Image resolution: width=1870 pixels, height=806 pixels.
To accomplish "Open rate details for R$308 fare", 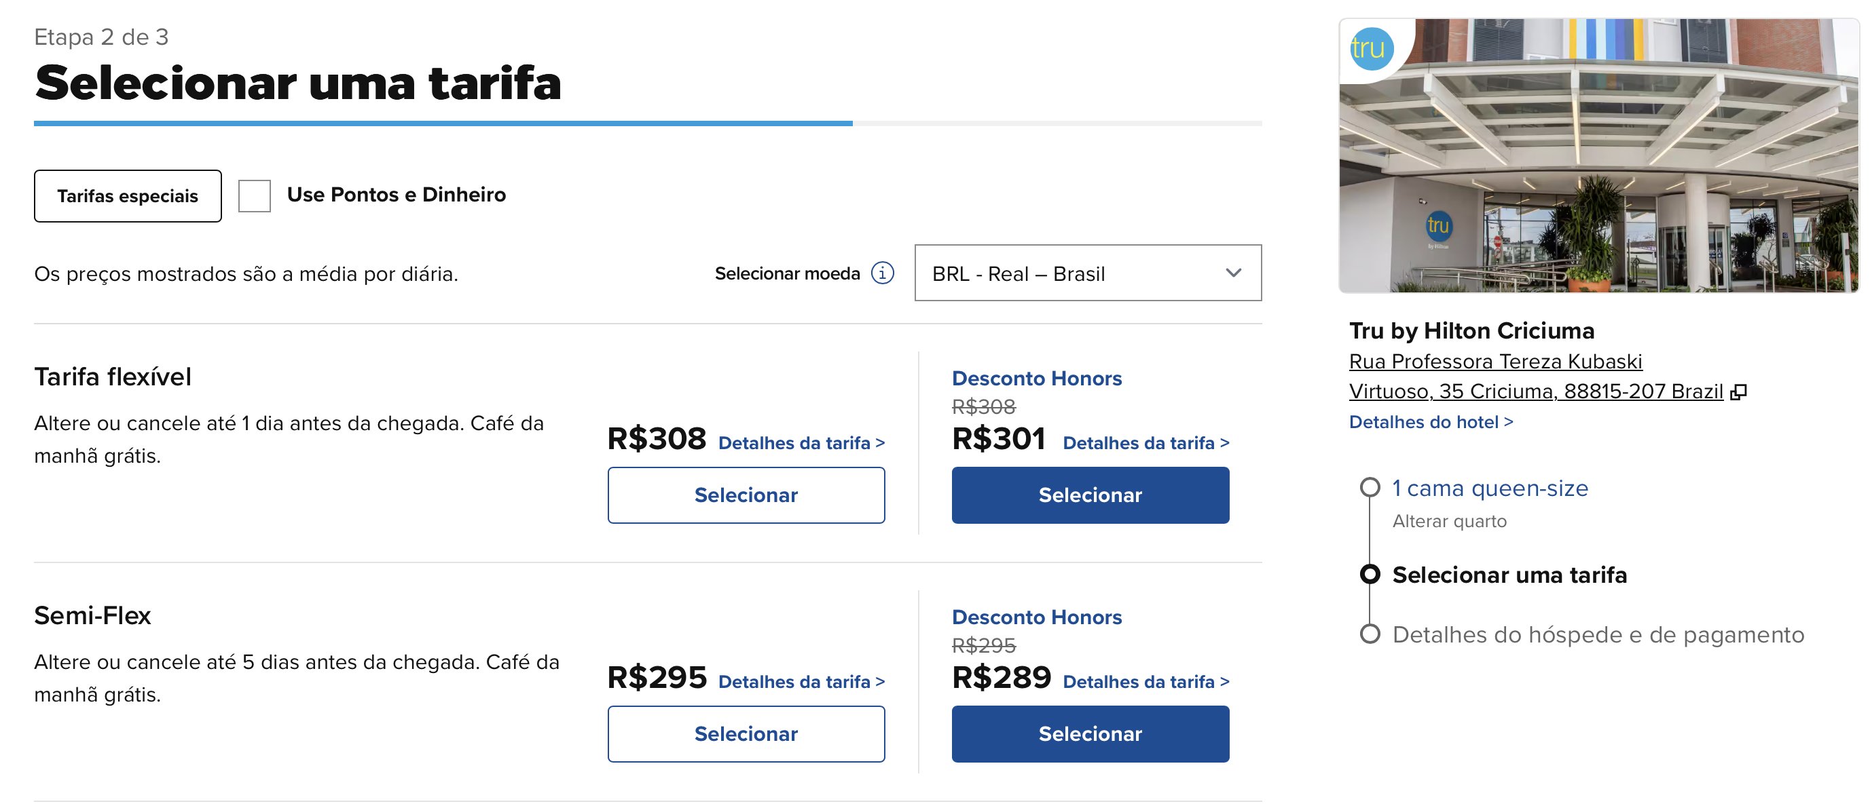I will (x=801, y=442).
